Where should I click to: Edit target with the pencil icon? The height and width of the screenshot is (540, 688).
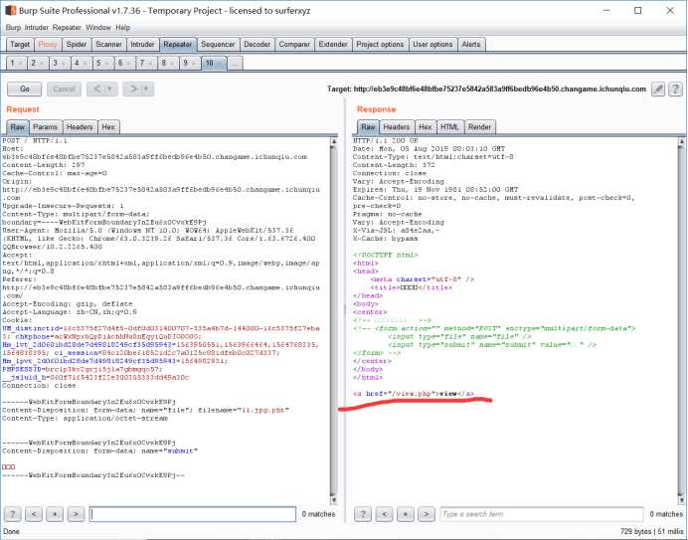(x=657, y=90)
